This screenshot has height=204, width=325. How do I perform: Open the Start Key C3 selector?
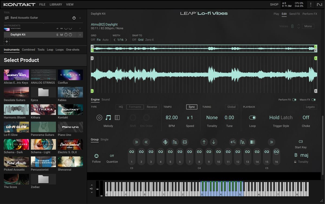tap(301, 141)
